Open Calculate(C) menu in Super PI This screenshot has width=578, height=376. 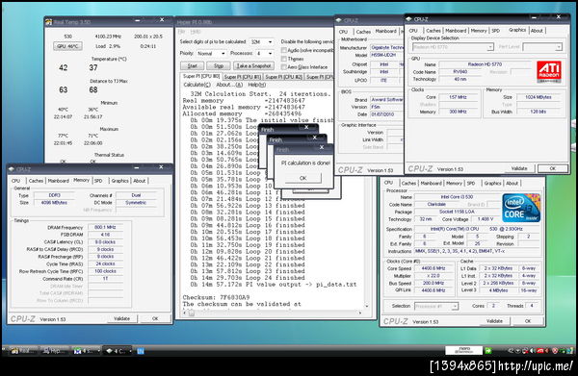pyautogui.click(x=197, y=85)
